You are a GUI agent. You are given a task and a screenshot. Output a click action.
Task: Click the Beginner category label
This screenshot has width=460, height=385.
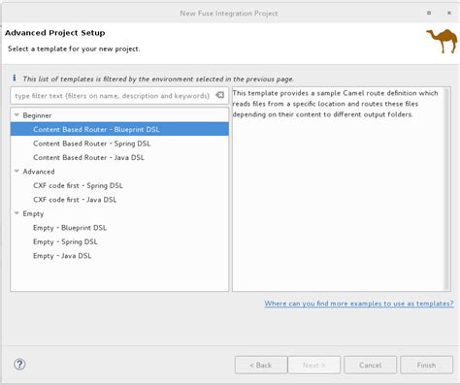(37, 115)
